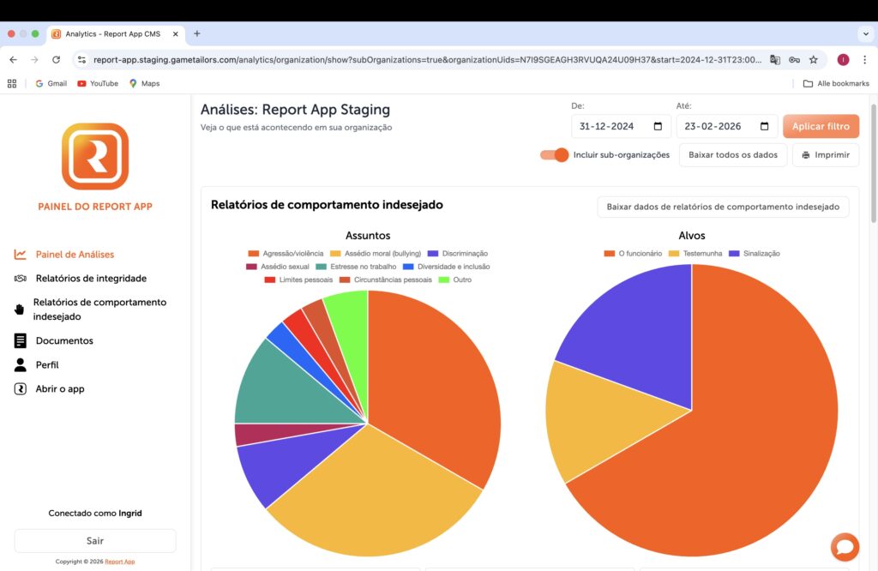Click the Sair logout button

click(95, 541)
